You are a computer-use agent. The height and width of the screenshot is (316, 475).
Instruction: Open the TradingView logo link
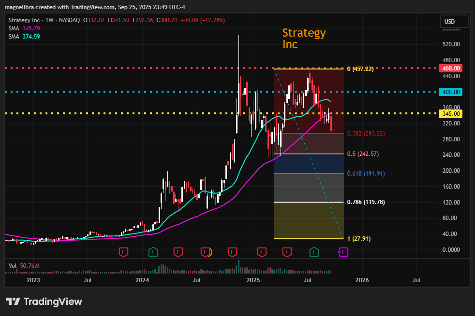click(x=44, y=302)
